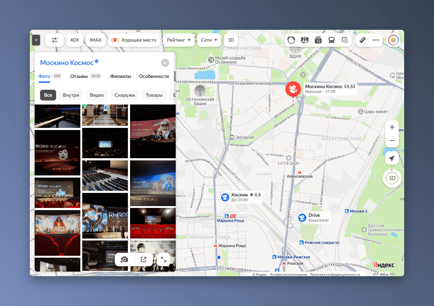Screen dimensions: 434x306
Task: Add a photo with camera-plus icon
Action: click(124, 260)
